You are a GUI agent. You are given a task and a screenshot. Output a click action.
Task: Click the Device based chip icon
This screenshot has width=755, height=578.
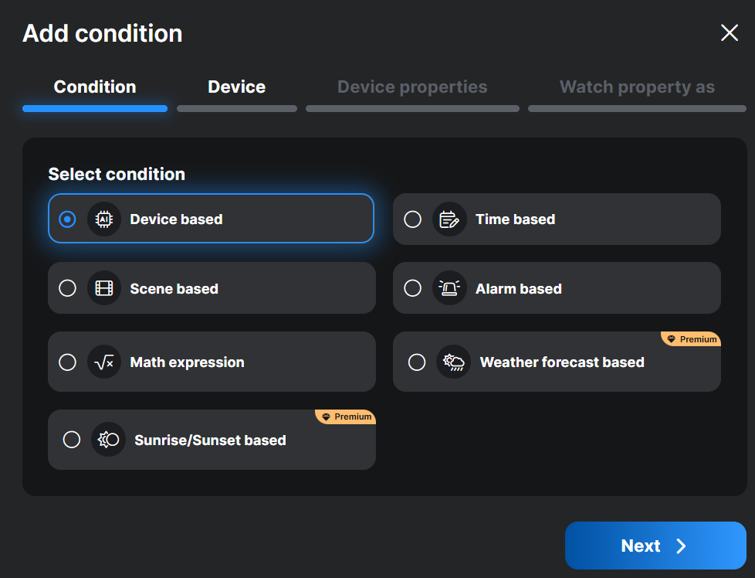coord(104,219)
